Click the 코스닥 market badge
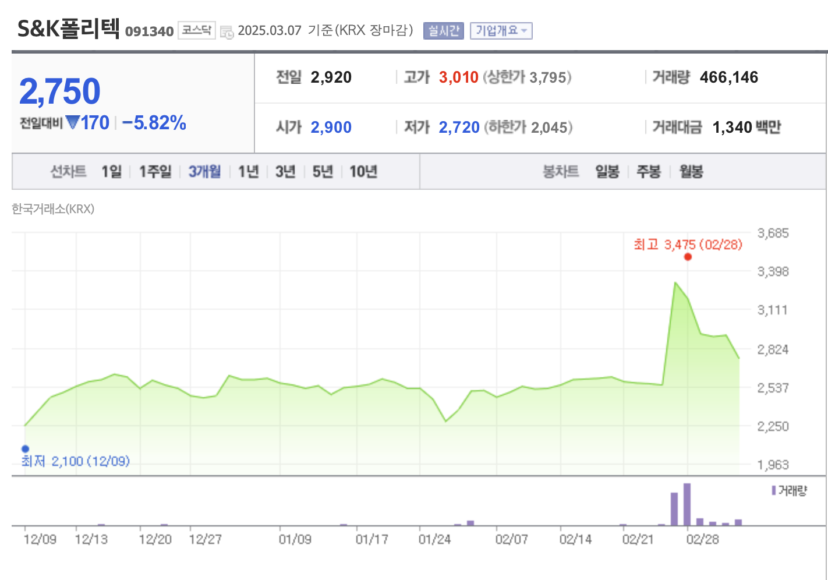The width and height of the screenshot is (828, 580). click(x=197, y=30)
